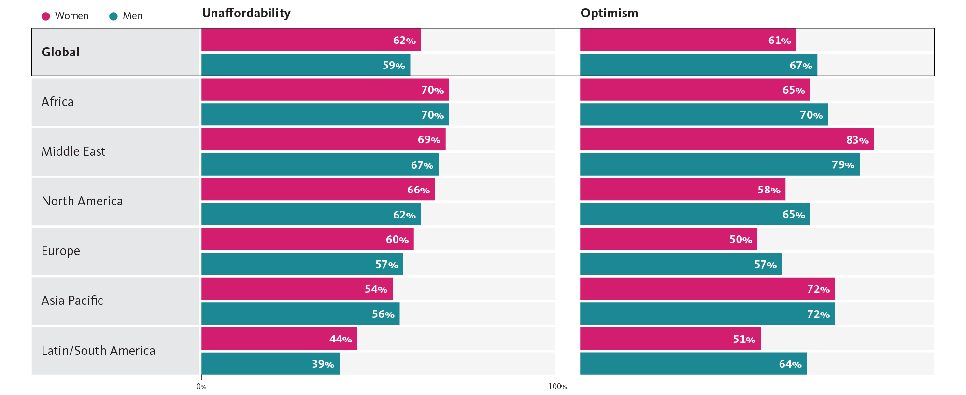Screen dimensions: 966x395
Task: Click Latin/South America men's 64% optimism bar
Action: (693, 364)
